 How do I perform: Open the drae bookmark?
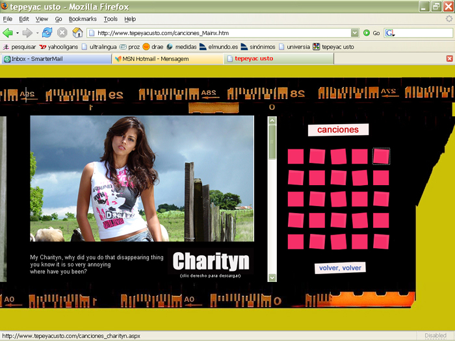coord(153,47)
